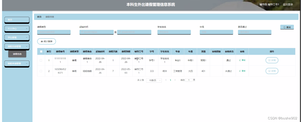Focus the 年级 search field
301x122 pixels.
click(216, 32)
